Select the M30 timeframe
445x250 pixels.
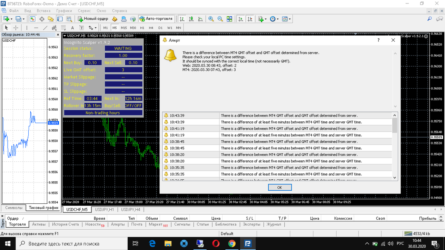point(133,28)
